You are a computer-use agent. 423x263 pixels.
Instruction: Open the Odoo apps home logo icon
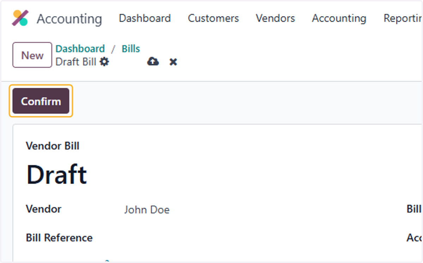(20, 18)
